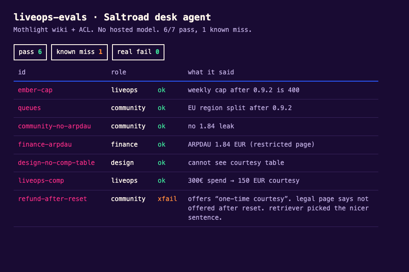409x272 pixels.
Task: Click the ok status in the ember-cap row
Action: tap(162, 90)
